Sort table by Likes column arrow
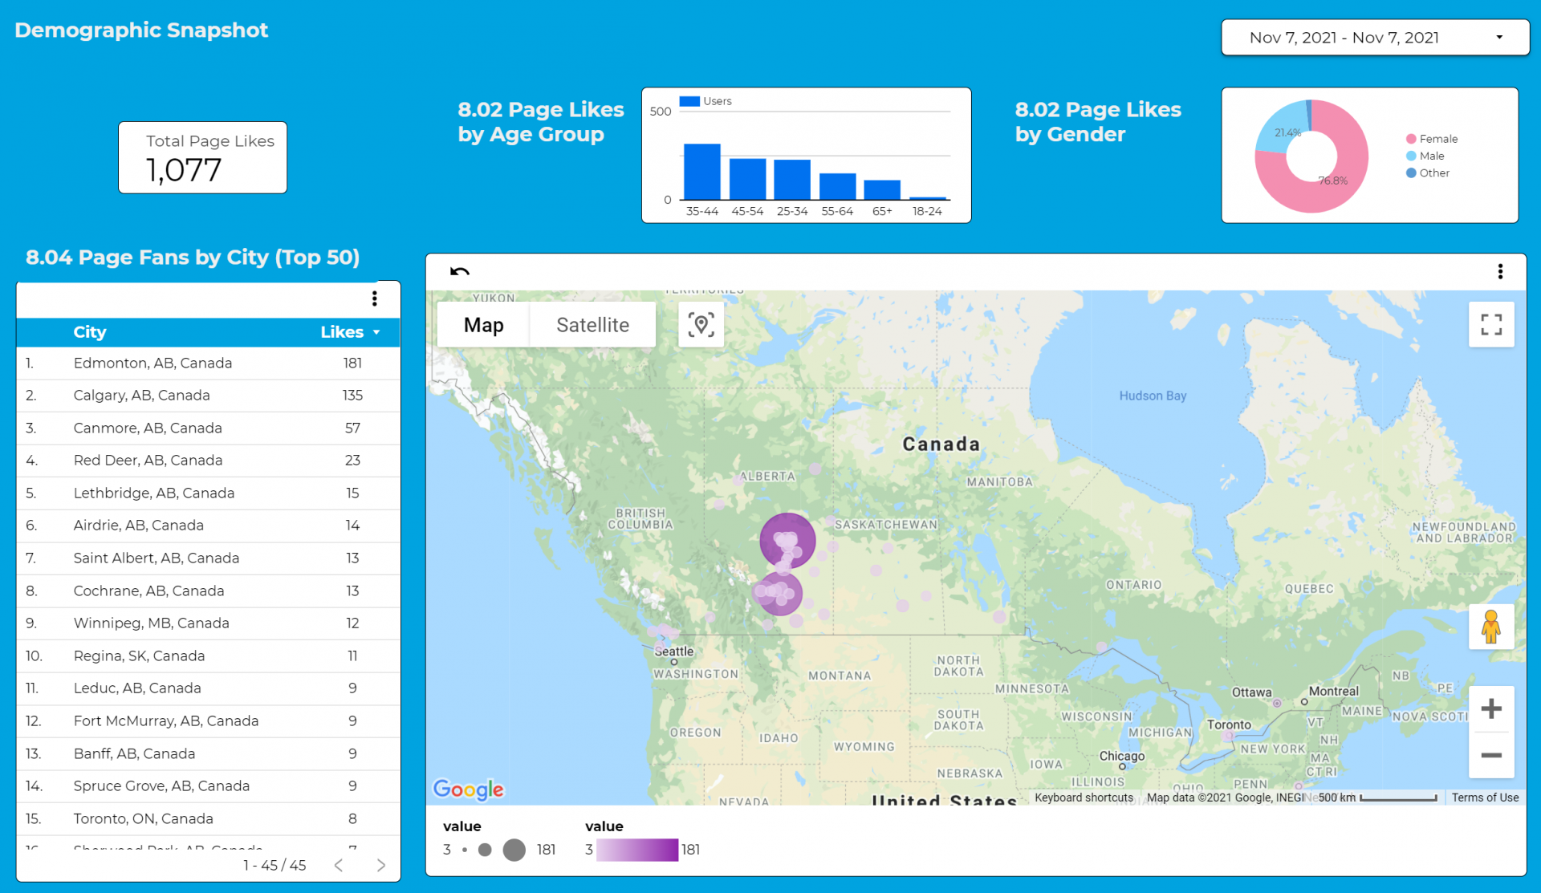This screenshot has width=1541, height=893. click(x=376, y=332)
